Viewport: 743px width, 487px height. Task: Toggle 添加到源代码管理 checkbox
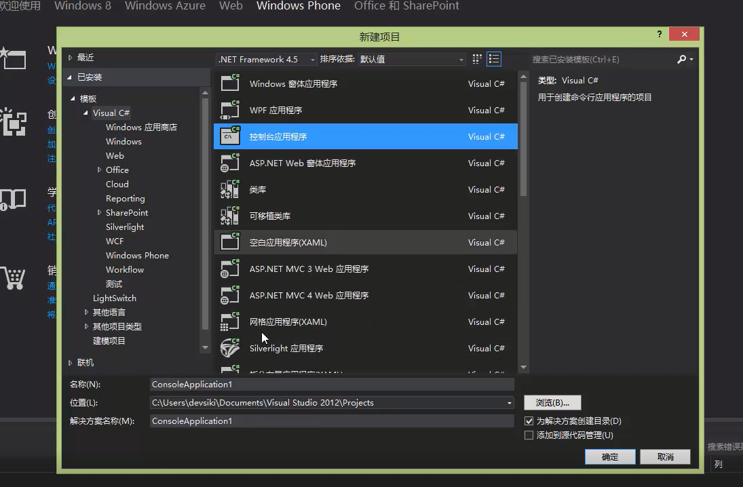click(529, 435)
